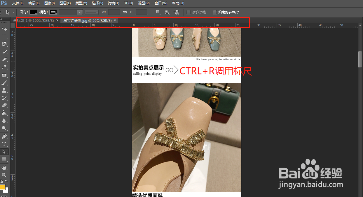
Task: Open path alignment options
Action: point(167,12)
